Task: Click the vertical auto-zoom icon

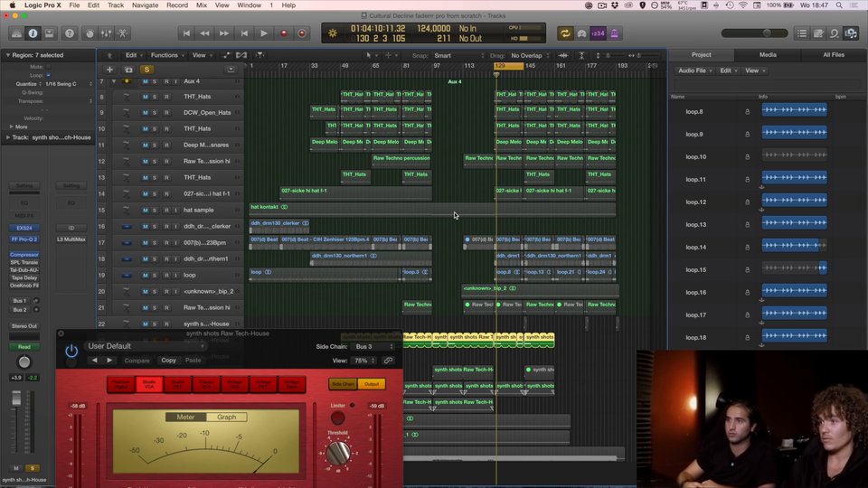Action: (581, 55)
